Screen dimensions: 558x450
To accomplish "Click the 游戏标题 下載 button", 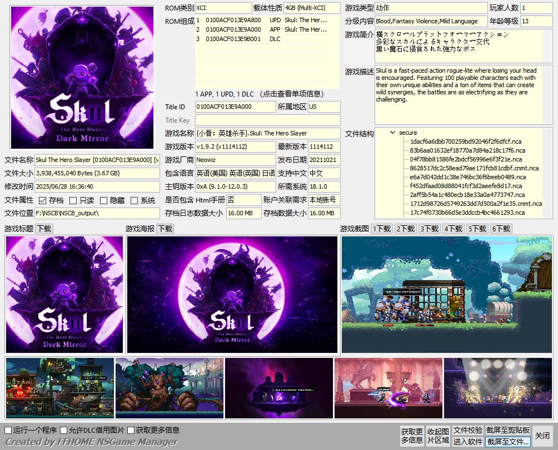I will pyautogui.click(x=44, y=229).
